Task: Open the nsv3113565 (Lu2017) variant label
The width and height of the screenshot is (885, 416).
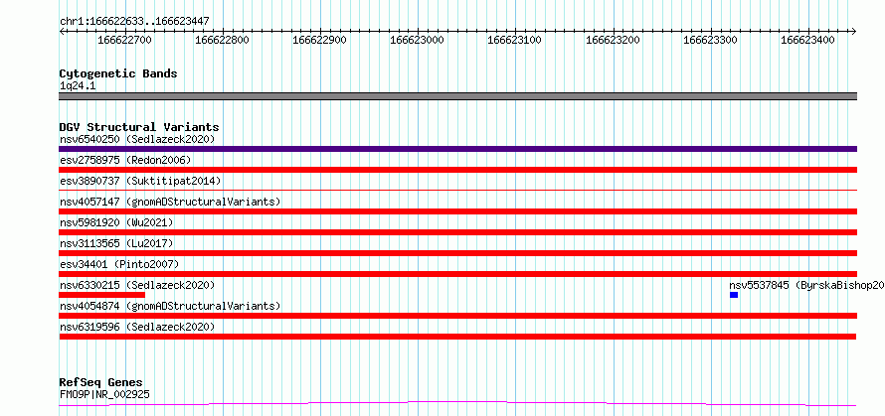Action: click(x=116, y=243)
